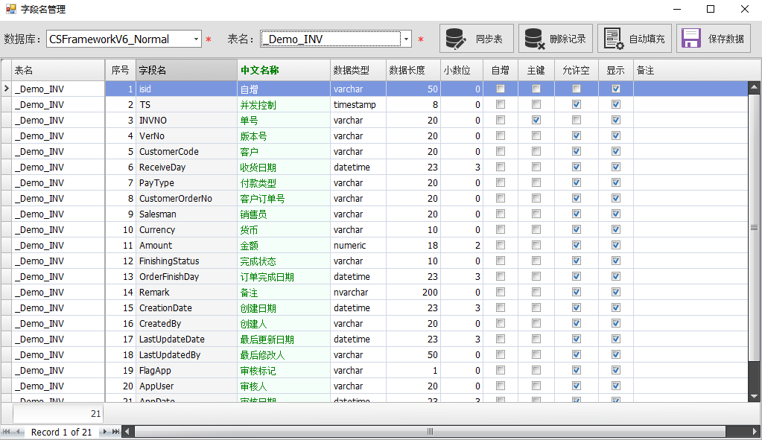Expand the 表名 table name dropdown

[x=406, y=39]
